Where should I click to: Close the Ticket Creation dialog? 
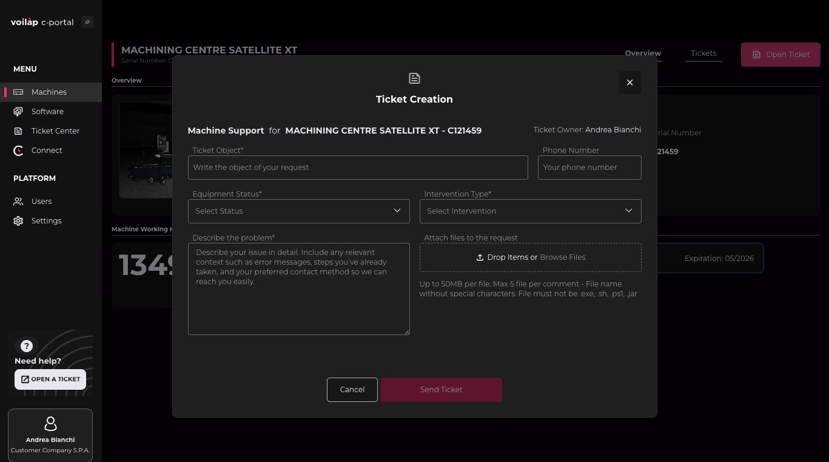pos(629,83)
